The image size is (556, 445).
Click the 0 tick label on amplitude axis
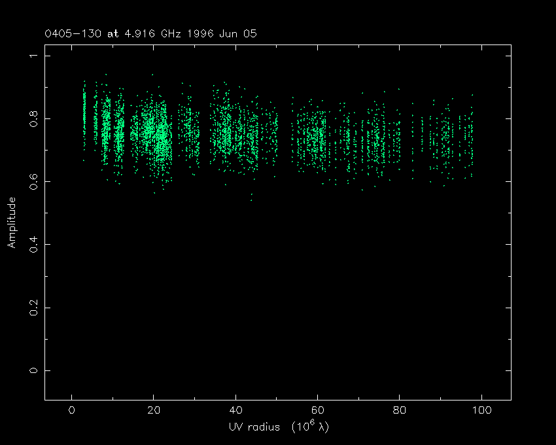click(33, 370)
